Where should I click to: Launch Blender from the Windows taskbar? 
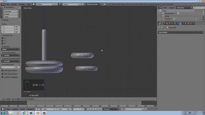(38, 113)
